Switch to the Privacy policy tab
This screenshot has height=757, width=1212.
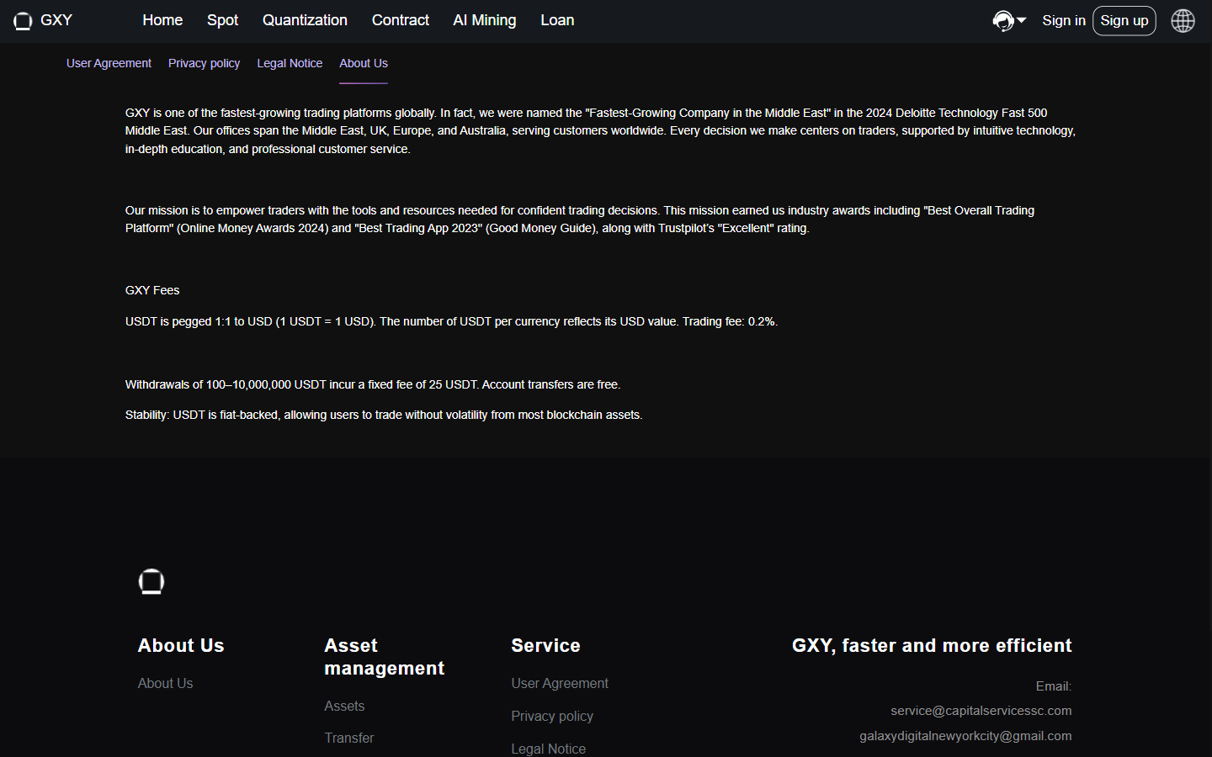click(x=204, y=63)
